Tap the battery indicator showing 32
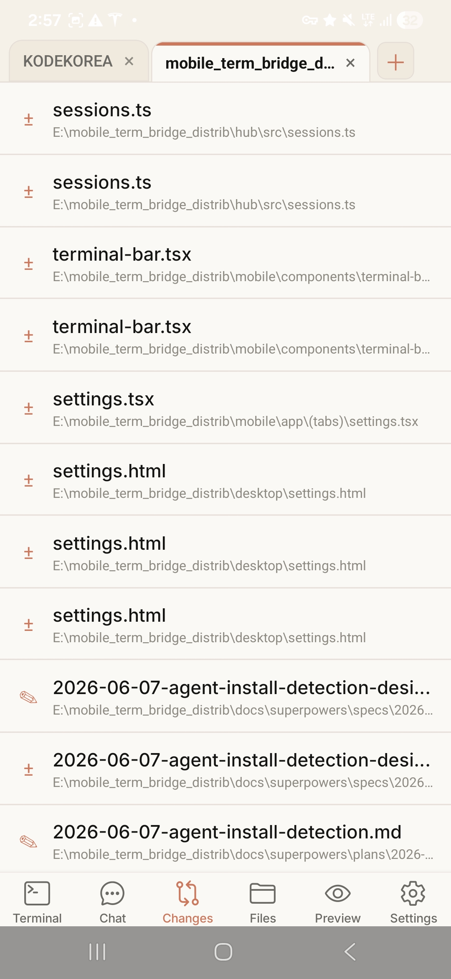The image size is (451, 979). tap(410, 20)
